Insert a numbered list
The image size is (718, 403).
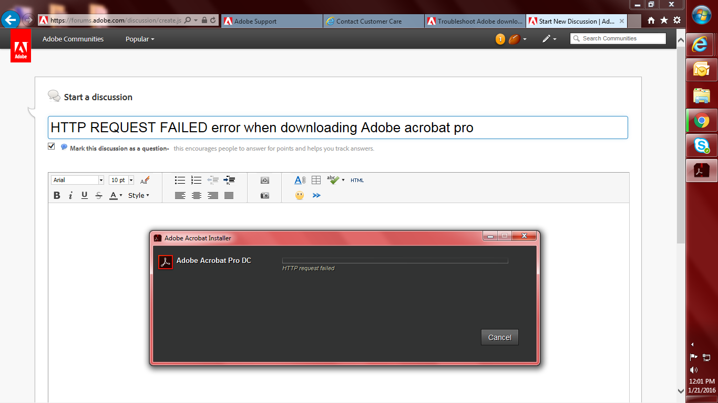(196, 180)
